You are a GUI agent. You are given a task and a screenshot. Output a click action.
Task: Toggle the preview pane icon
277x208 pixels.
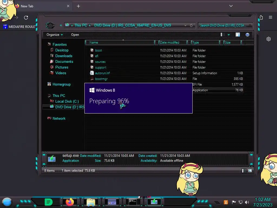(238, 35)
